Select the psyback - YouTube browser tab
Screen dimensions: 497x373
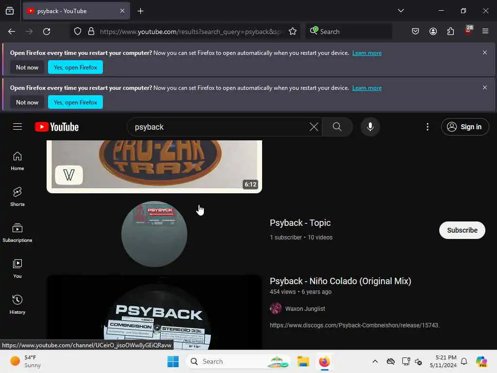click(76, 11)
